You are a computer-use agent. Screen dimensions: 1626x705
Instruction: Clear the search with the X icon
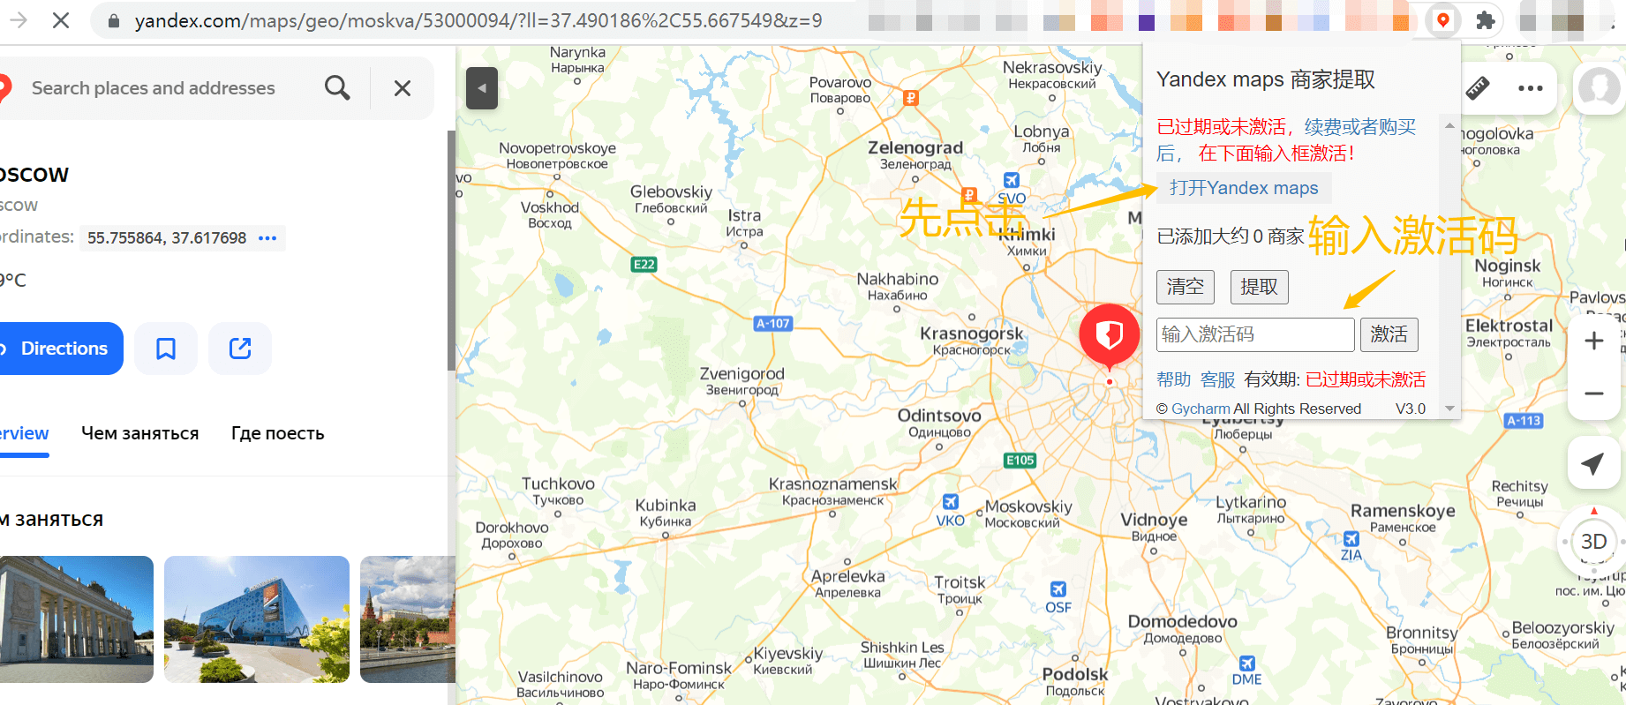pos(403,88)
